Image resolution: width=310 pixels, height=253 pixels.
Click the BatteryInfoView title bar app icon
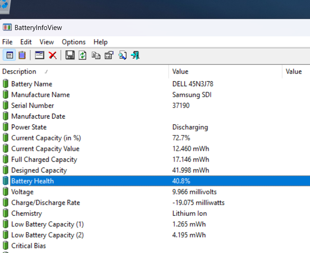tap(7, 27)
